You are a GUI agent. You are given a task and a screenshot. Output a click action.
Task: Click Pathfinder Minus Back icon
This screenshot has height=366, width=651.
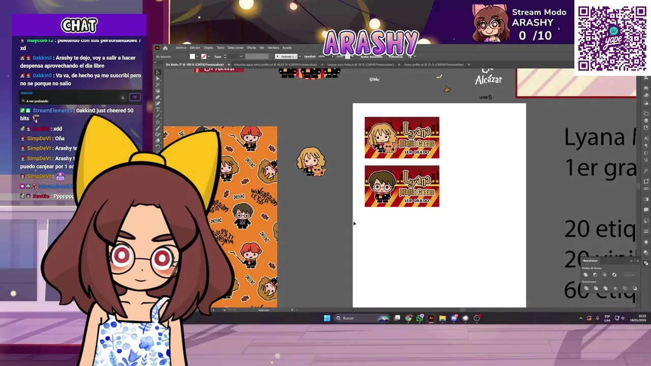635,288
